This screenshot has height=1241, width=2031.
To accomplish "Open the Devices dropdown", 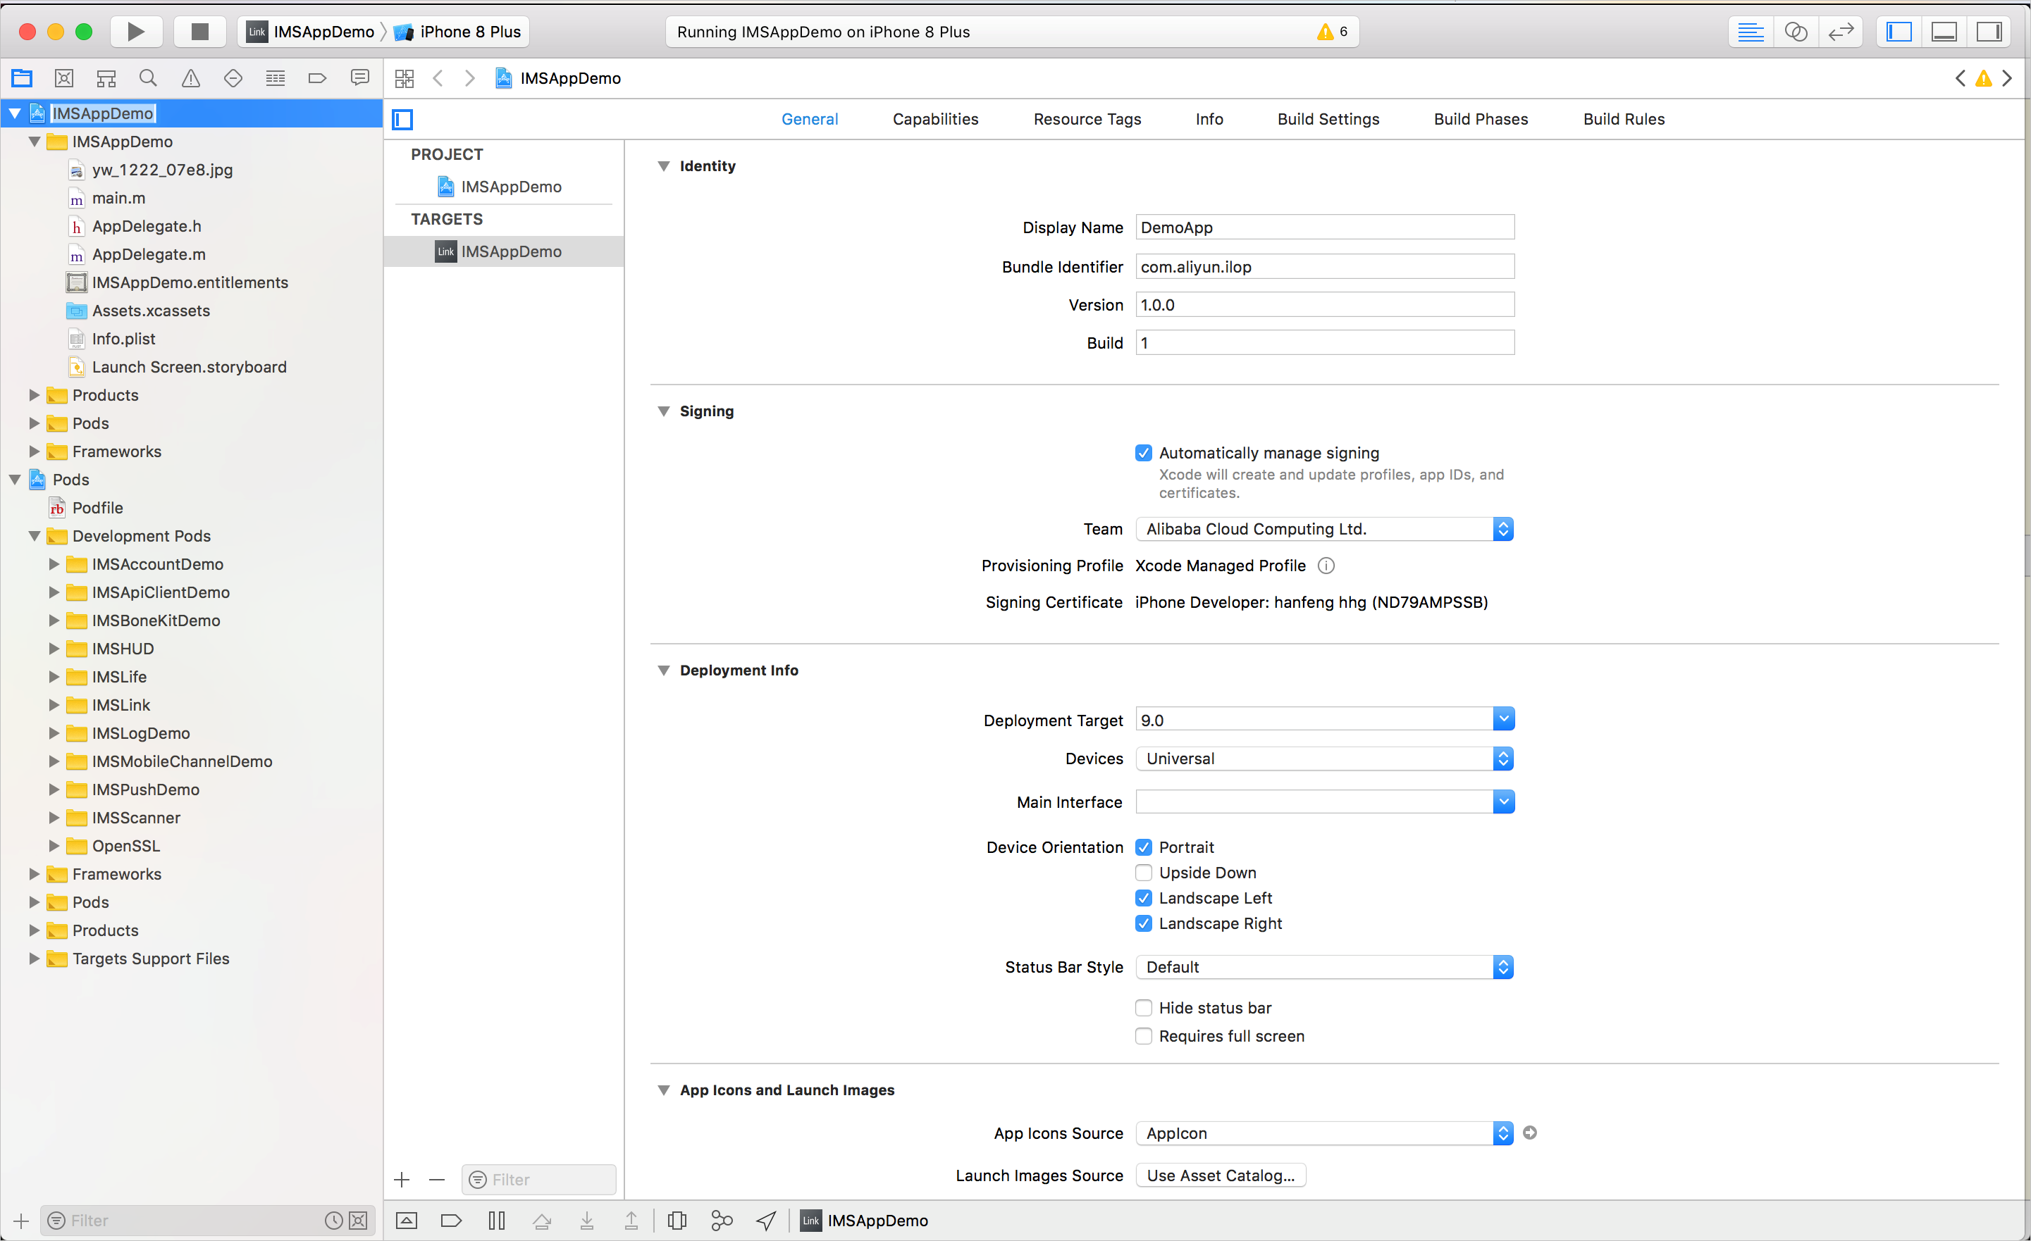I will tap(1325, 758).
